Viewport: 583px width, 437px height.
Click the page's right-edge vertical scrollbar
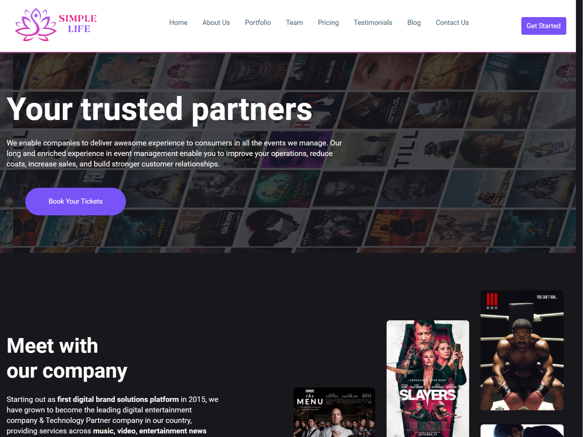(579, 218)
